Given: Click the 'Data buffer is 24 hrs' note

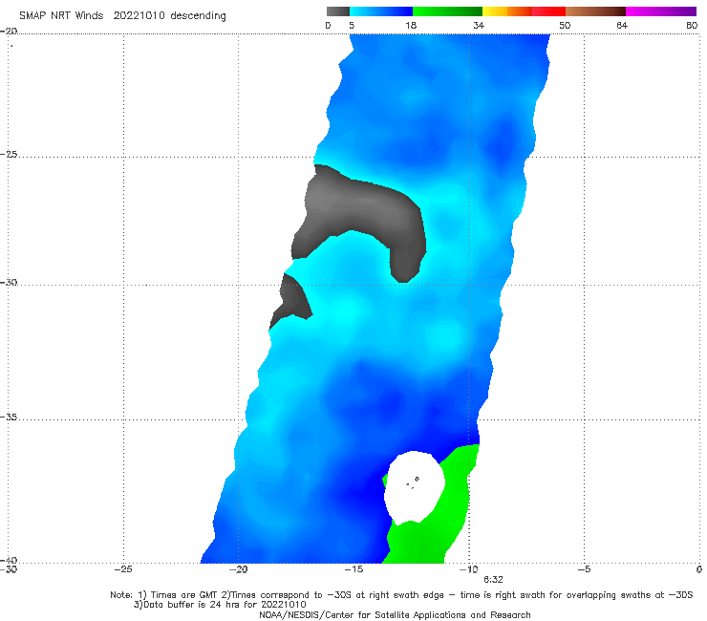Looking at the screenshot, I should tap(220, 605).
